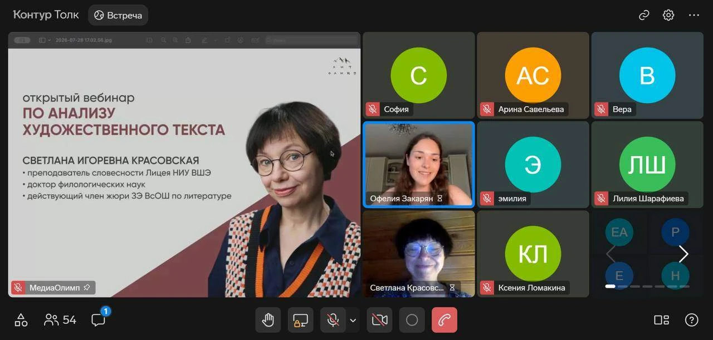Click the МедиаОлимп shared screen name
The width and height of the screenshot is (713, 340).
point(55,288)
